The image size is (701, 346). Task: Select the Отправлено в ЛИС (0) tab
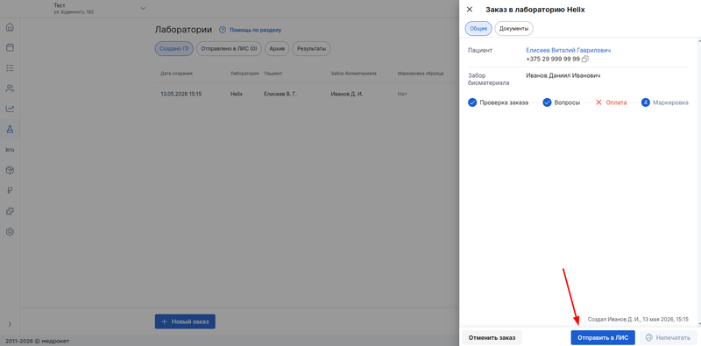click(229, 49)
